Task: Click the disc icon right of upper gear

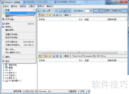Action: [x=60, y=15]
